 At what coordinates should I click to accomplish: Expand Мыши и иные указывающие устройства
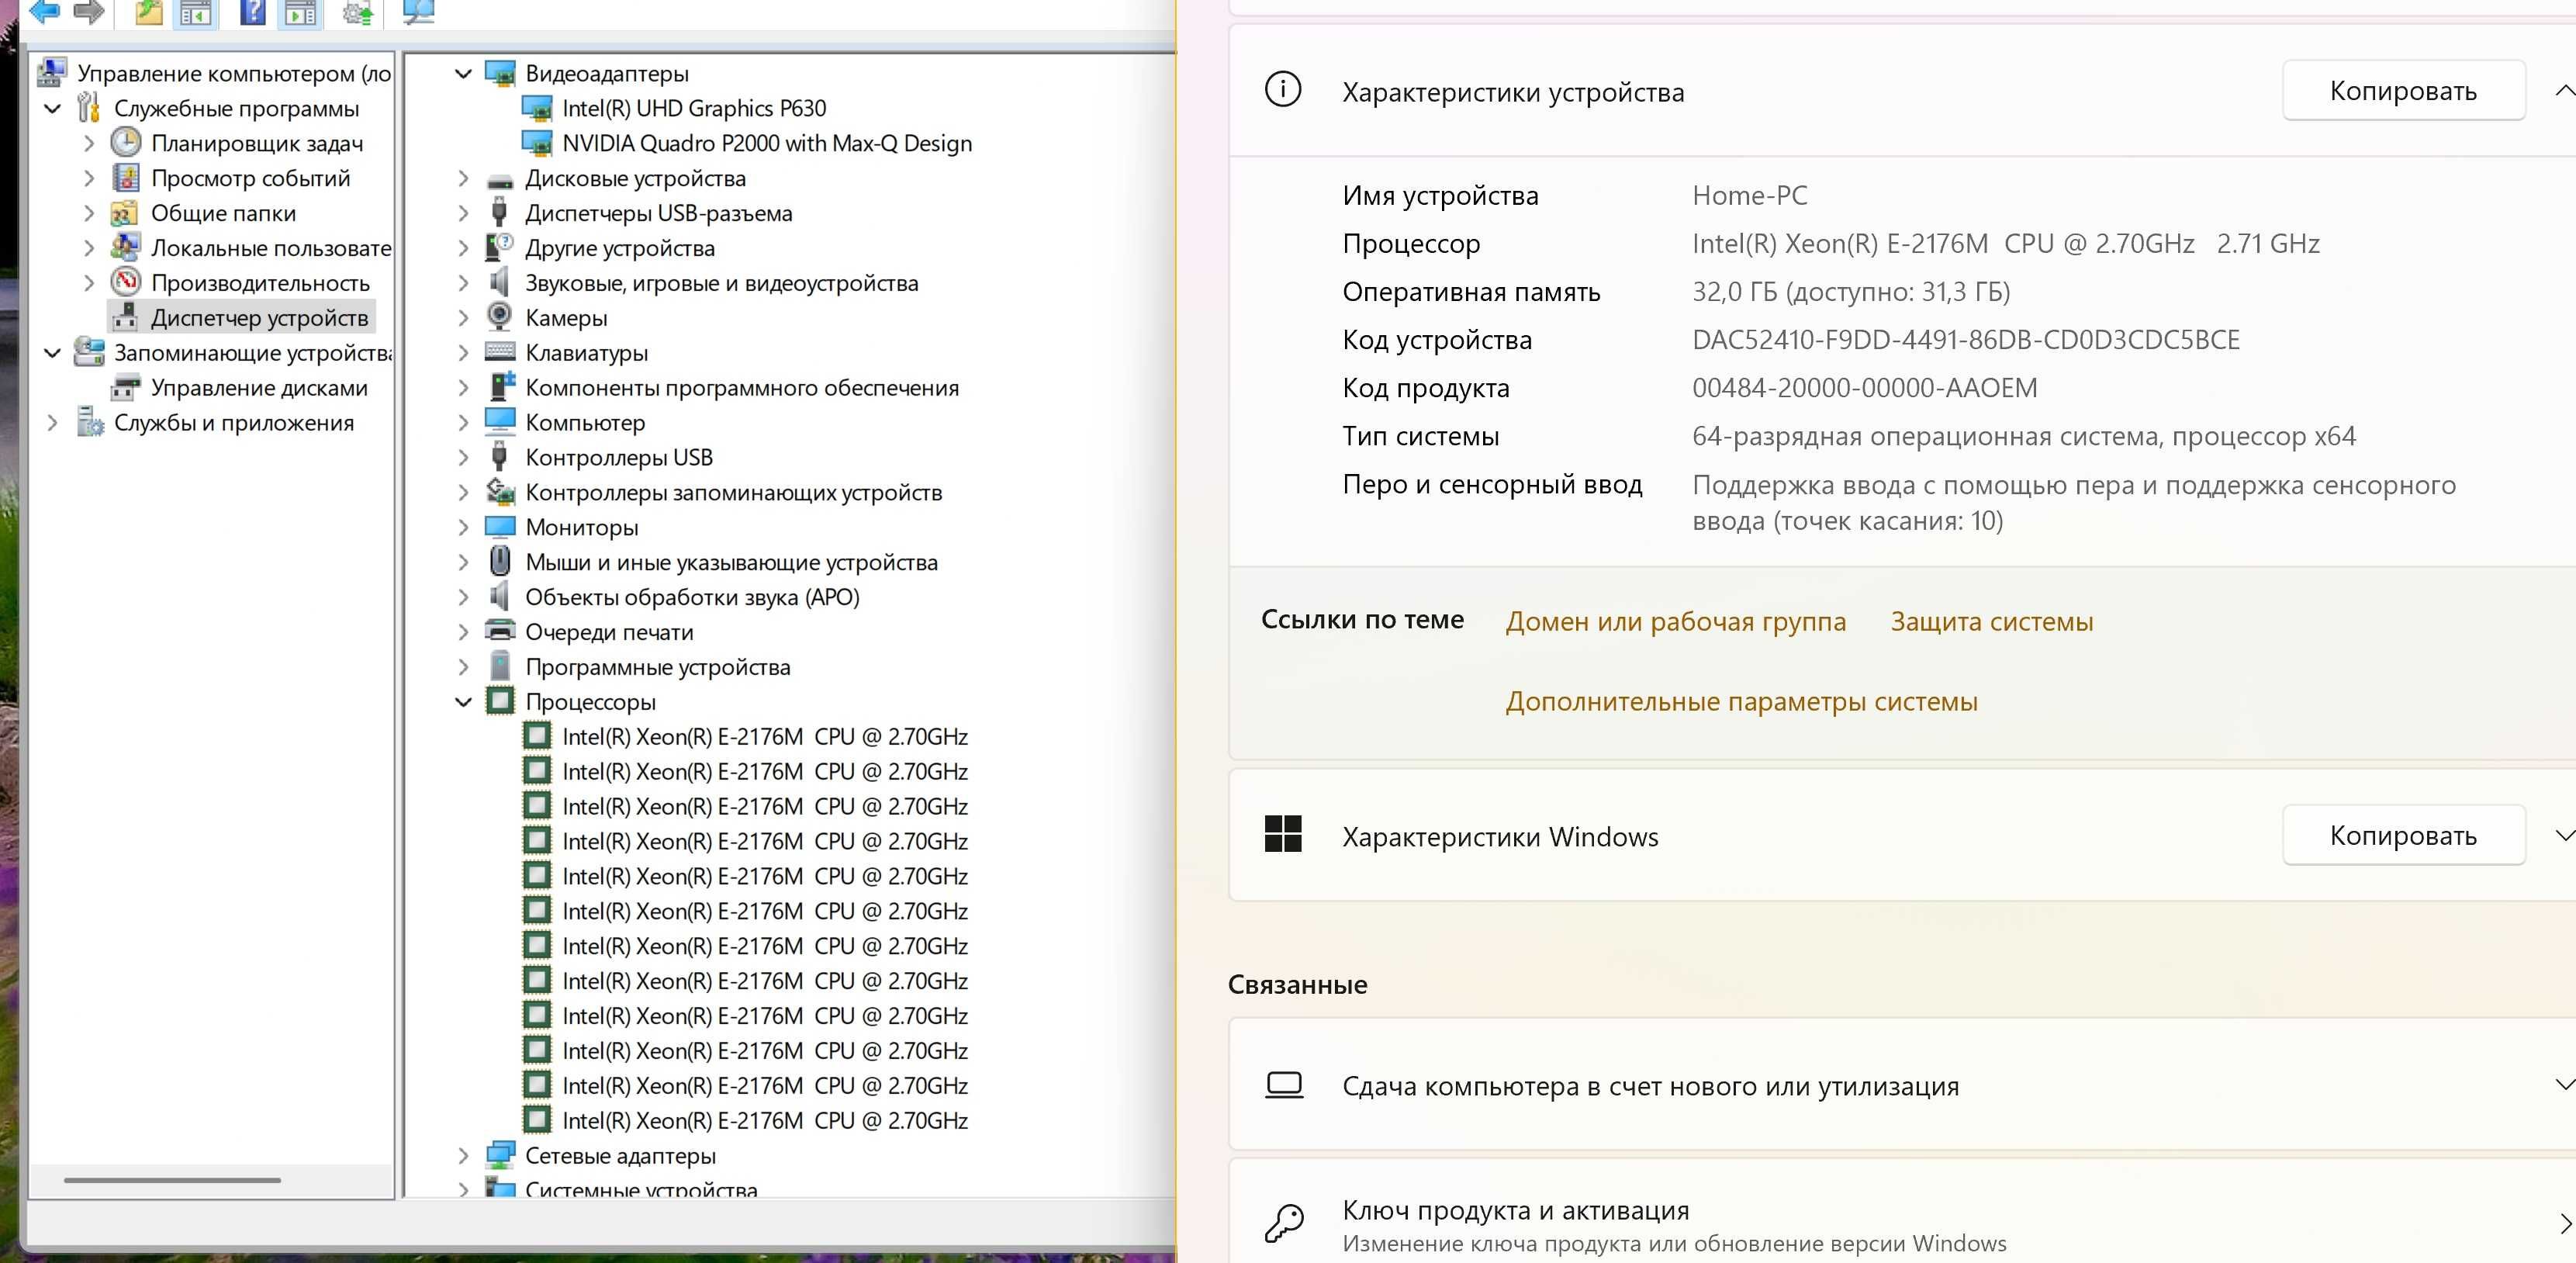click(463, 562)
